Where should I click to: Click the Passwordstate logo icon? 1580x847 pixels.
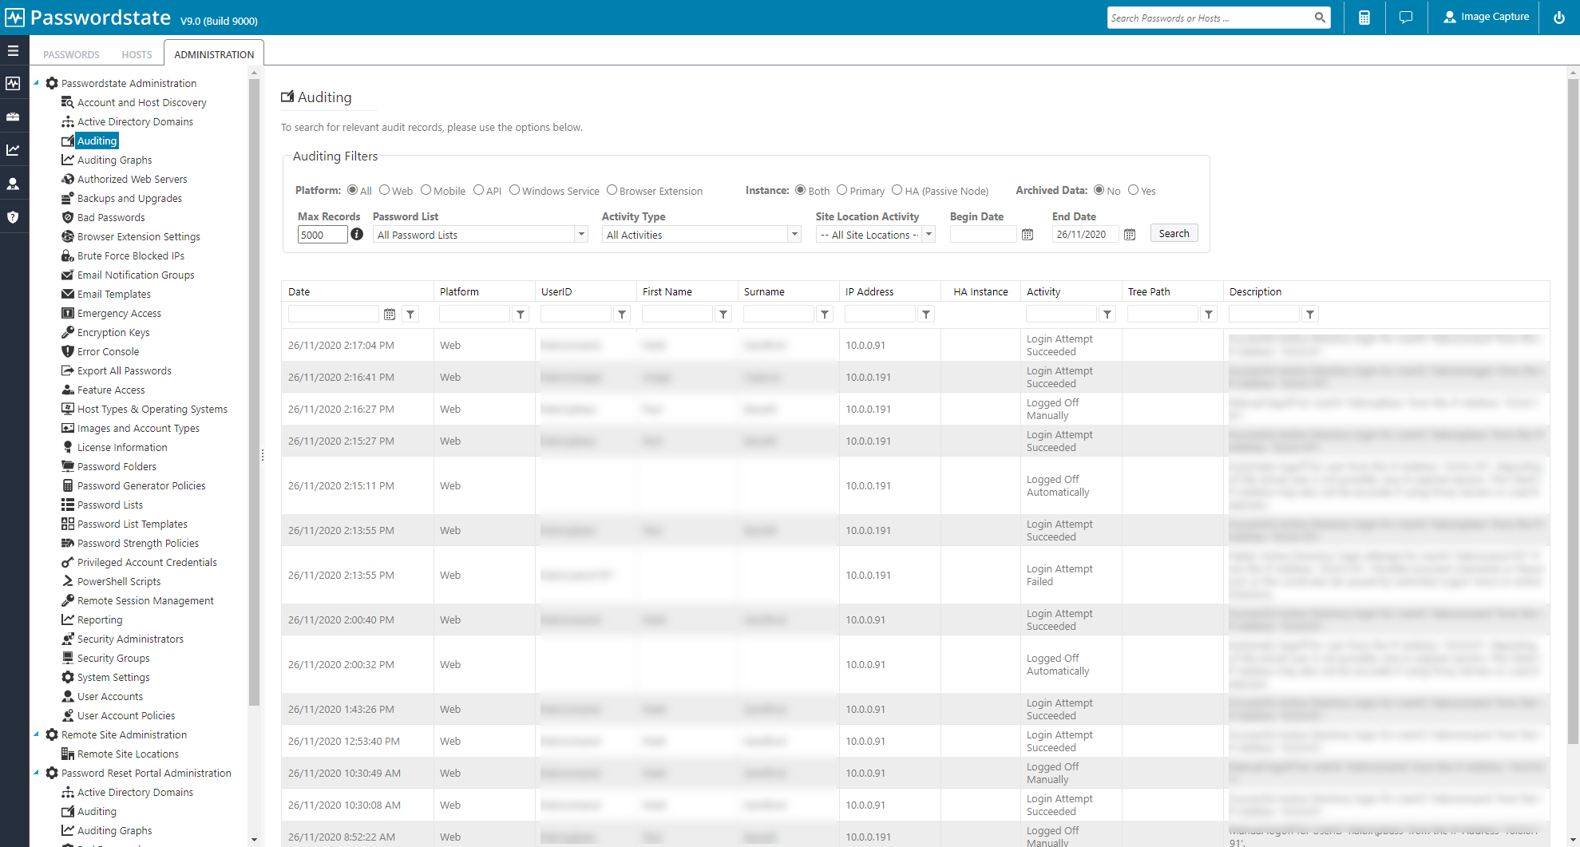(14, 18)
